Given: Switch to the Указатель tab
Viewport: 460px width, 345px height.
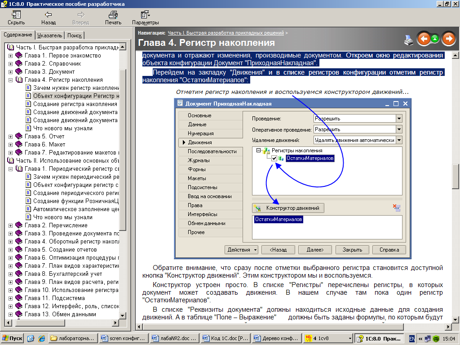Looking at the screenshot, I should click(x=49, y=35).
